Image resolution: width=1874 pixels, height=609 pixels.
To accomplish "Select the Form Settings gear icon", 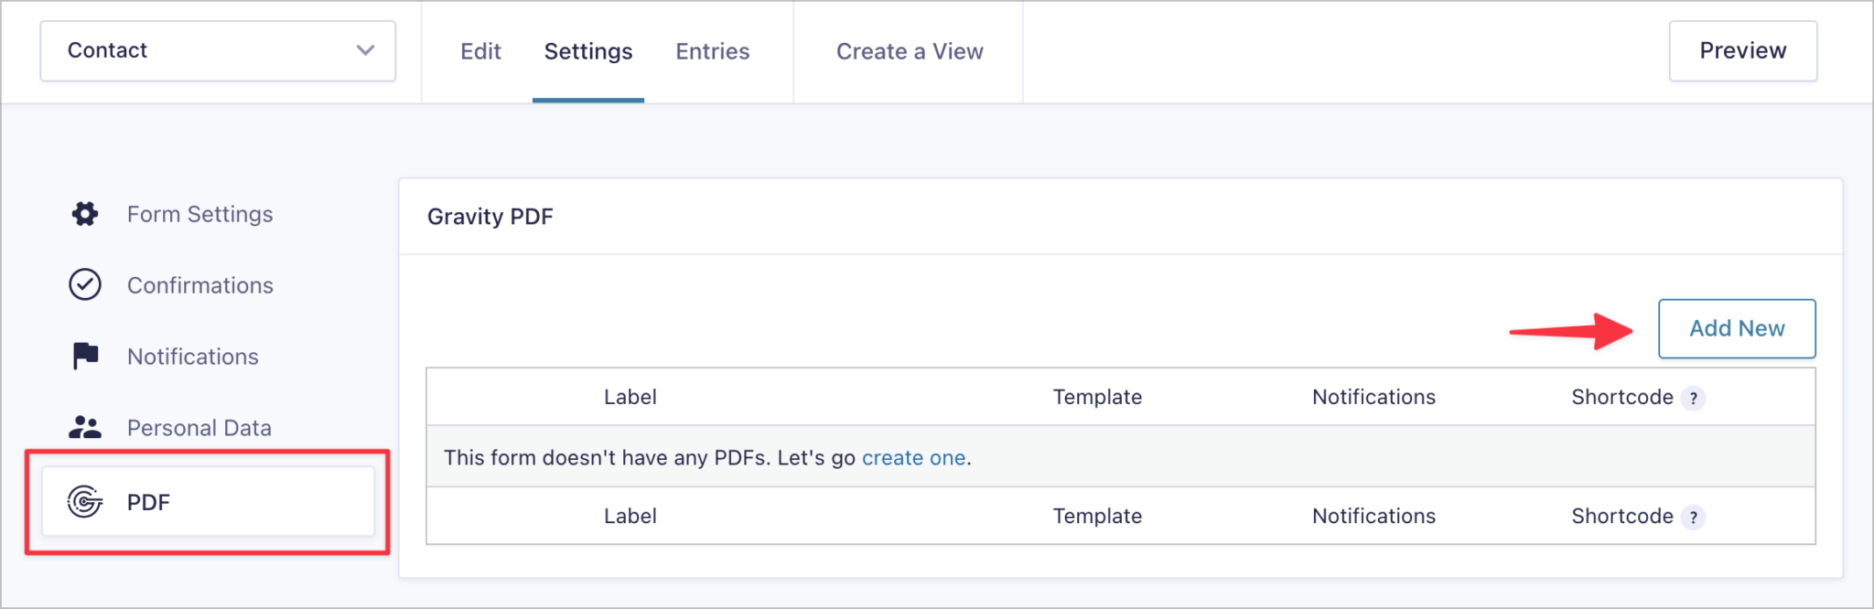I will pyautogui.click(x=83, y=214).
